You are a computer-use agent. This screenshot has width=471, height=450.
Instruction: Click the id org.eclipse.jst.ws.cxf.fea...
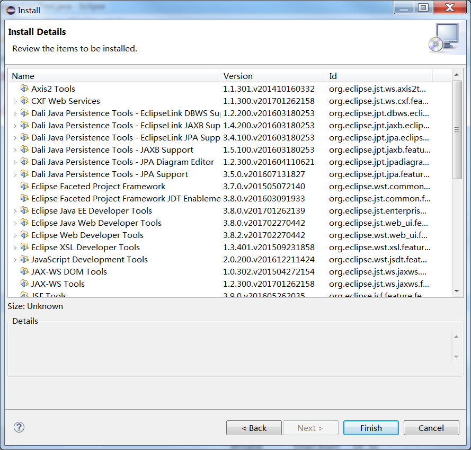coord(379,101)
